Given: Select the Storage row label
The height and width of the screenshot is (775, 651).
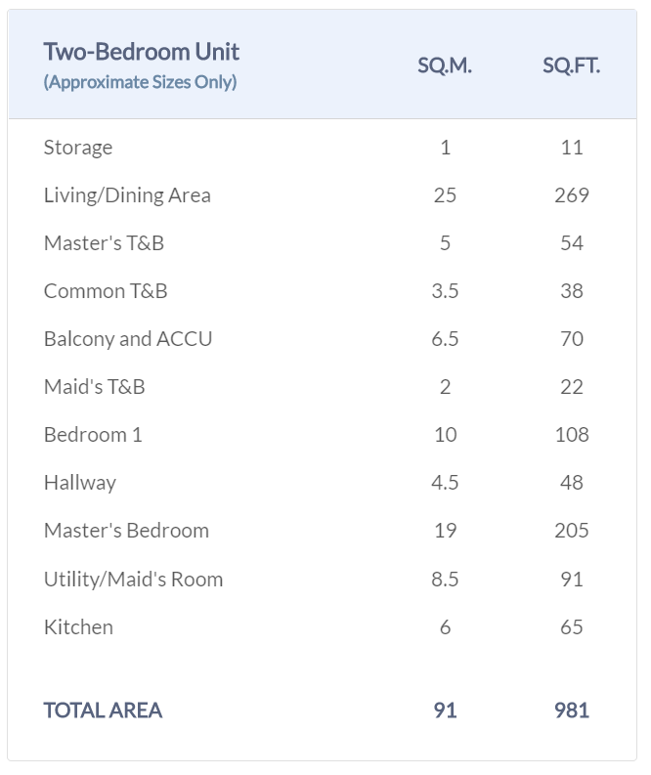Looking at the screenshot, I should (78, 148).
